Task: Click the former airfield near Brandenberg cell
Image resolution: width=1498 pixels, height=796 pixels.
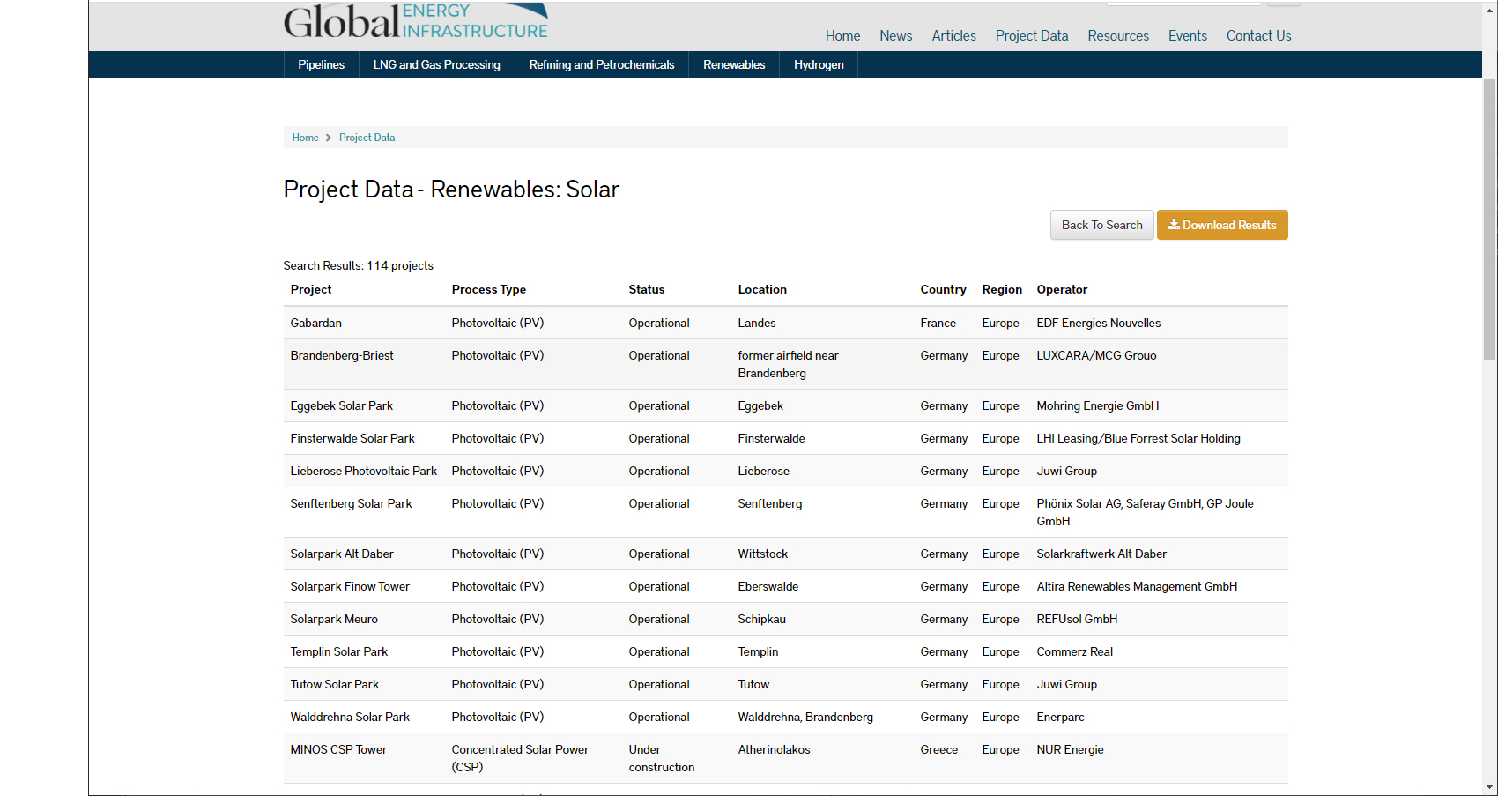Action: [789, 364]
